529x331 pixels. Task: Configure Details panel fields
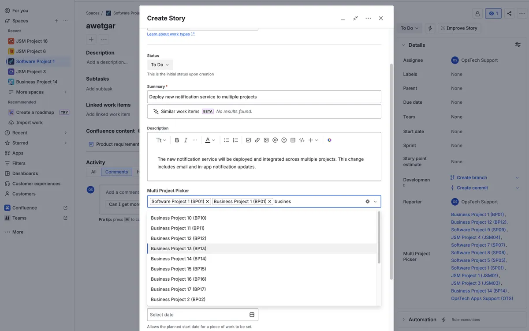point(518,45)
